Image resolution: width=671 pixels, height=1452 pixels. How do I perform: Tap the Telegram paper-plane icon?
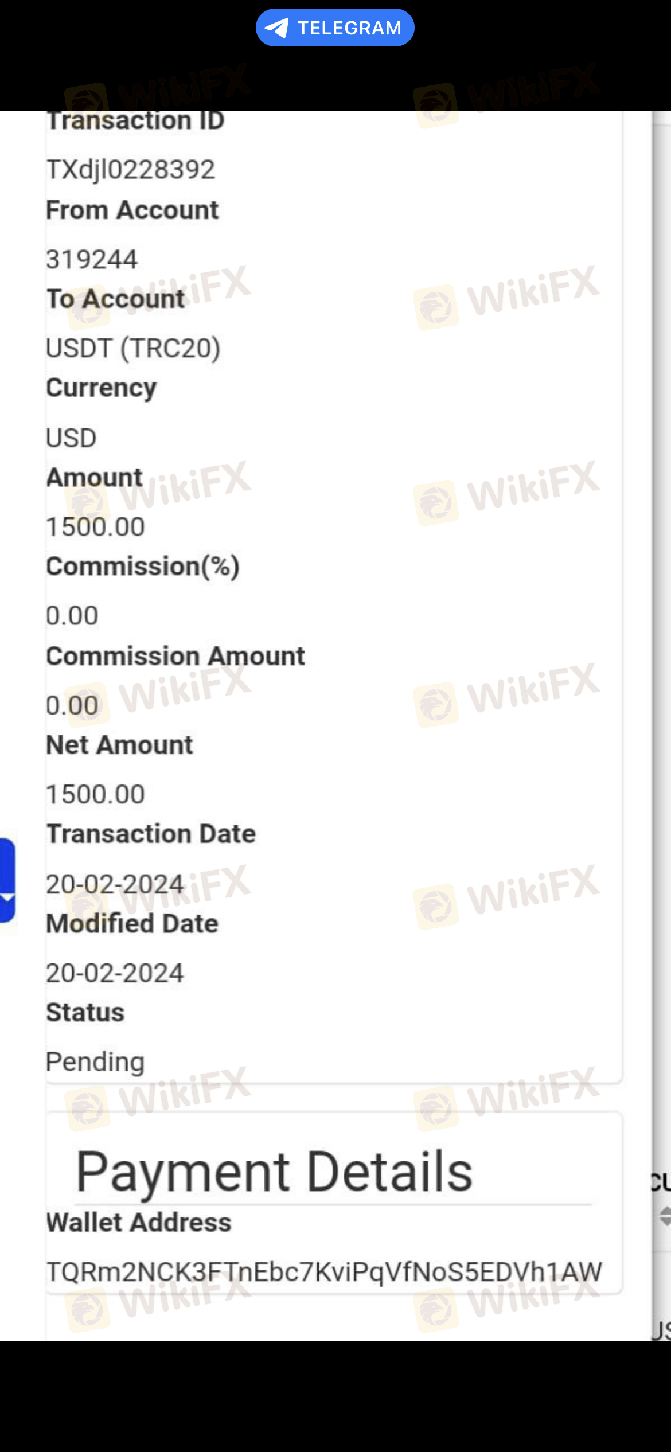coord(277,28)
